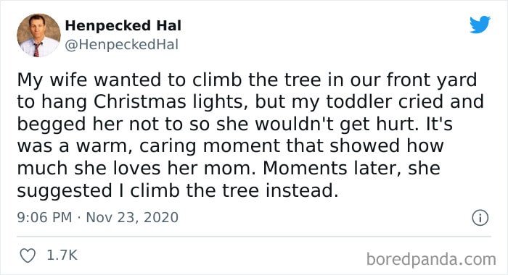The image size is (508, 275).
Task: Open the tweet info icon
Action: tap(480, 218)
